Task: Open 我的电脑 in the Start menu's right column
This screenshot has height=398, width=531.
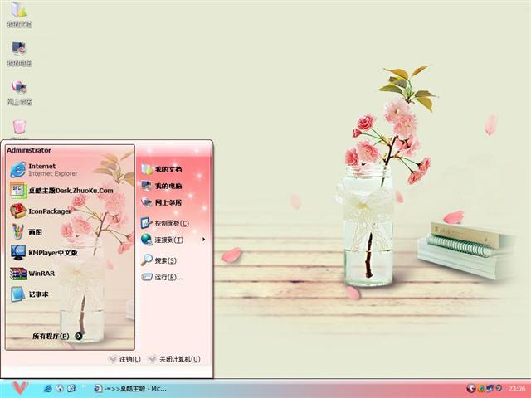Action: coord(162,186)
